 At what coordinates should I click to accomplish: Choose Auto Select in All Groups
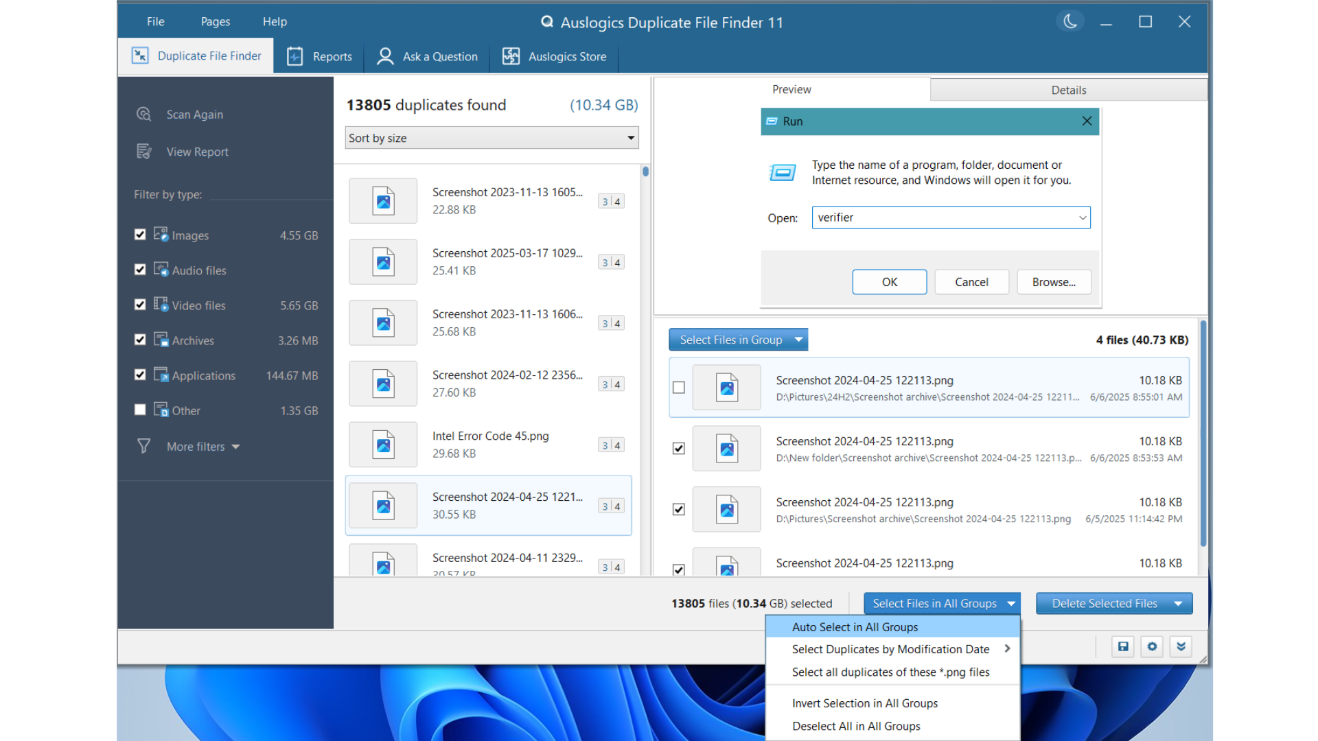point(855,627)
